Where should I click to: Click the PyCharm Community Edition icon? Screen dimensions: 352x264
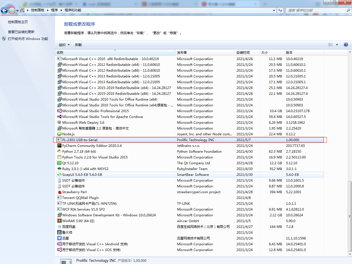[x=59, y=146]
